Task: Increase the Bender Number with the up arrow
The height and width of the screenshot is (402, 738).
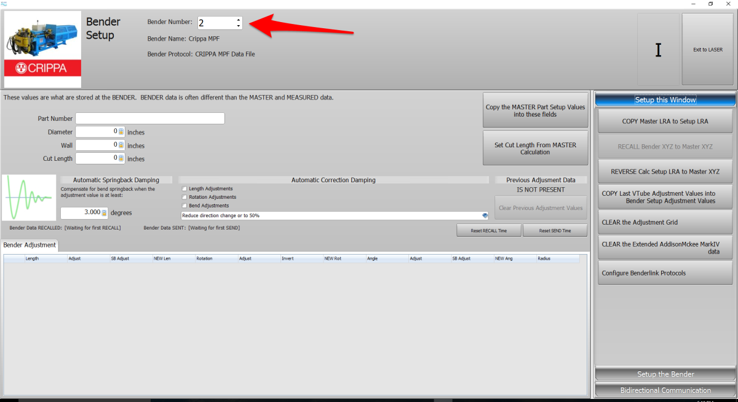Action: pos(238,20)
